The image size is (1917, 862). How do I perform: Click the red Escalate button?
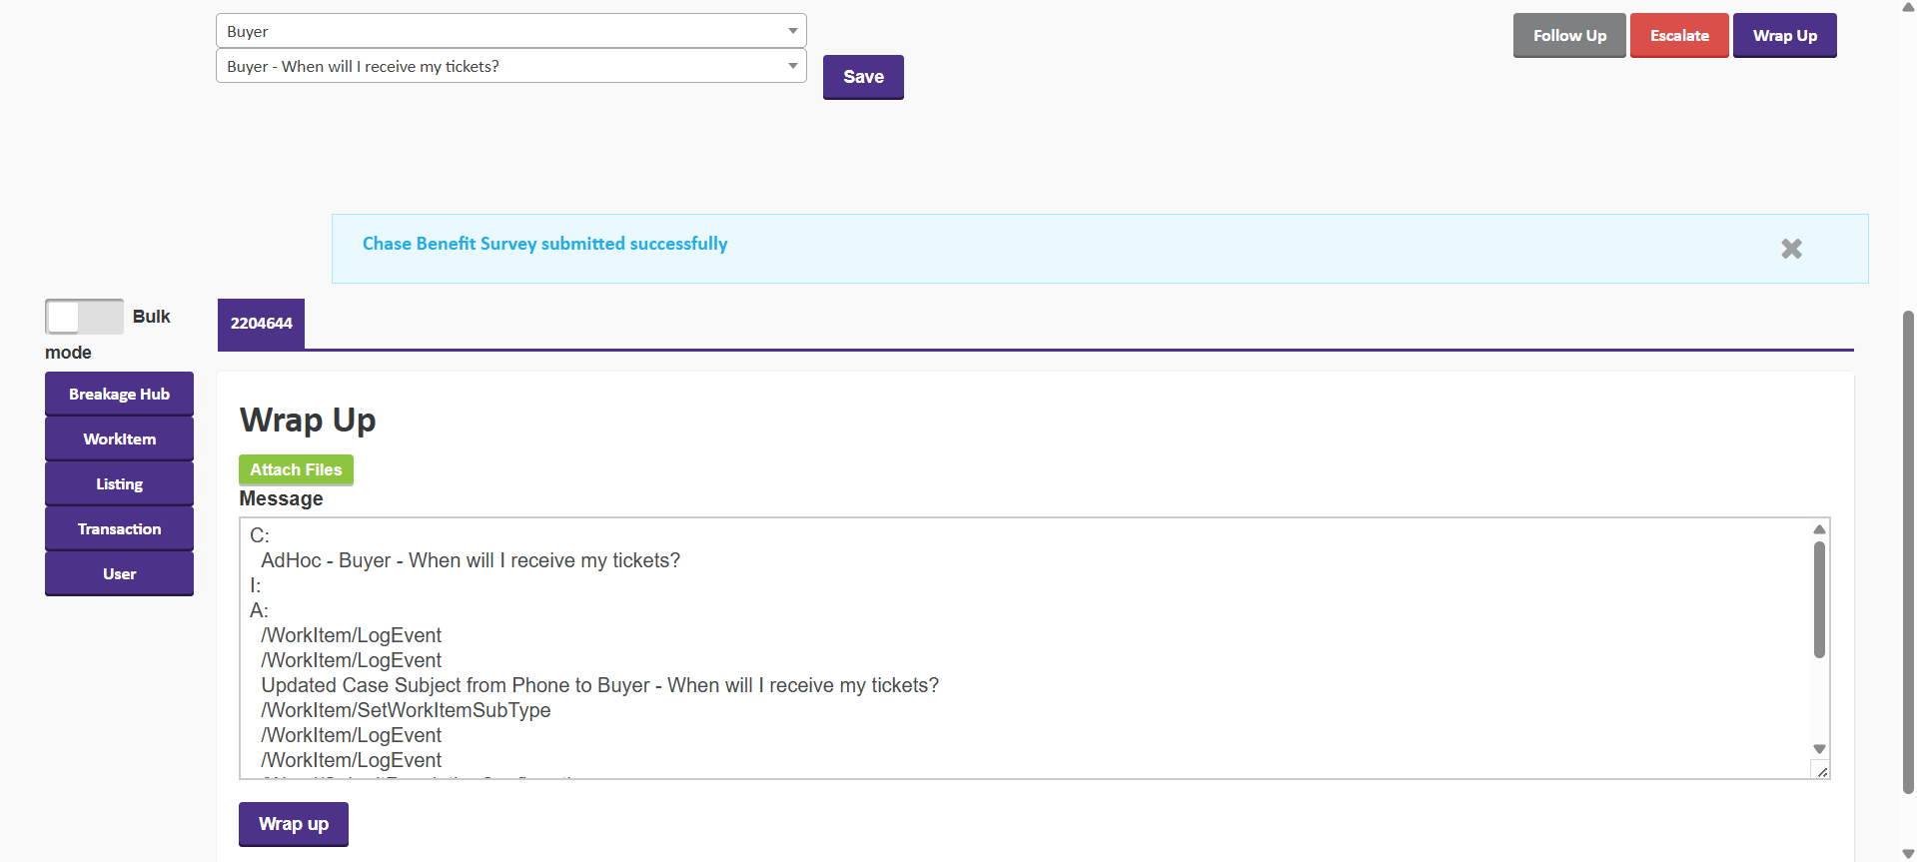(1678, 36)
